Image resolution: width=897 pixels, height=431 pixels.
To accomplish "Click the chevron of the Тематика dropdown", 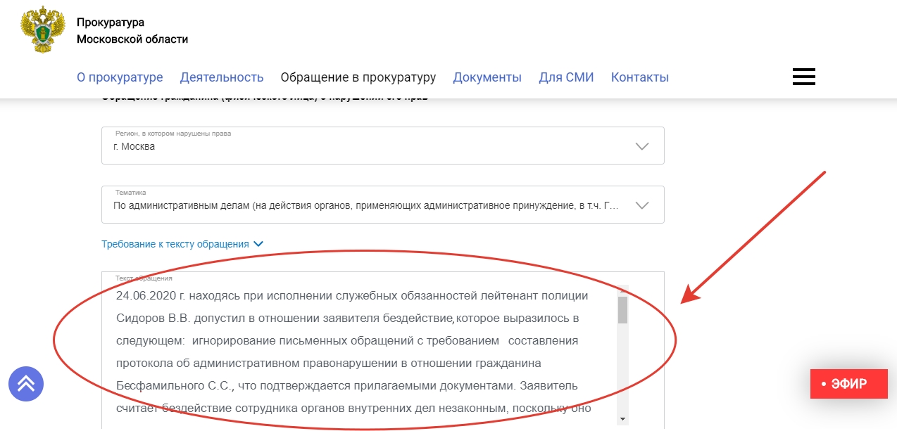I will [641, 205].
